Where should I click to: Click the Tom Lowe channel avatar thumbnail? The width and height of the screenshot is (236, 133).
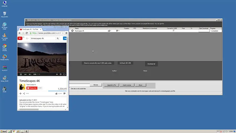[x=22, y=87]
